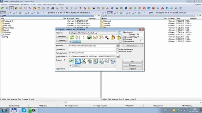This screenshot has height=113, width=202.
Task: Select red asterisk icon in dialog bar preview
Action: click(107, 37)
